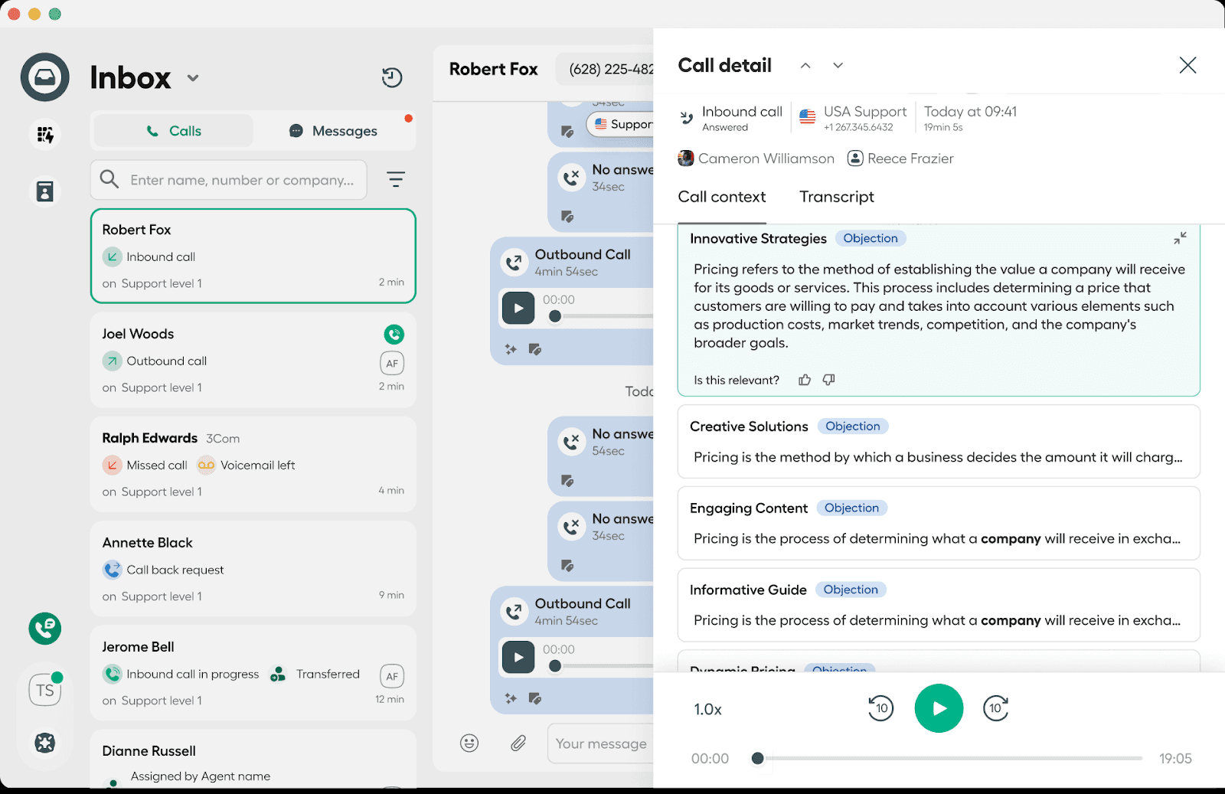Screen dimensions: 1225x794
Task: Click the emoji smiley icon
Action: coord(469,743)
